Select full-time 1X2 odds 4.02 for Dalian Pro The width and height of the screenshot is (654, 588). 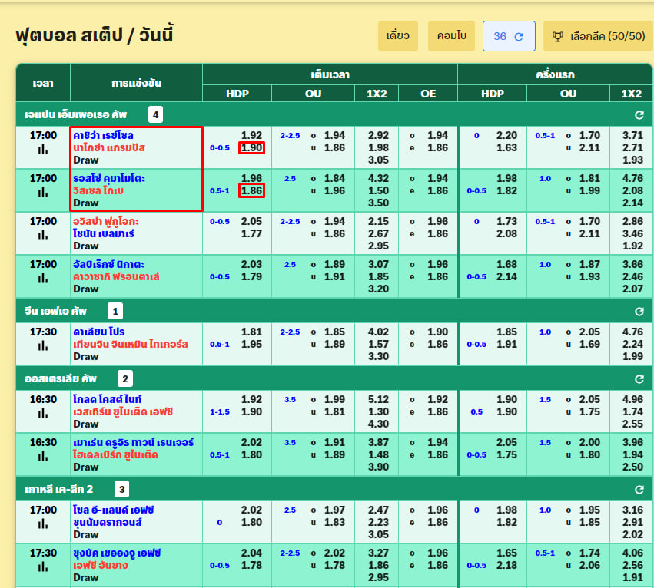point(378,332)
